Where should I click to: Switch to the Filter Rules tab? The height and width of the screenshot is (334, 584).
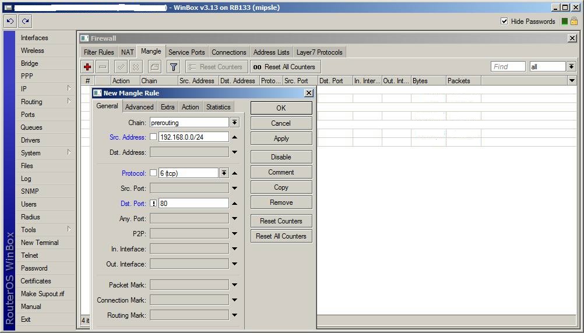pyautogui.click(x=98, y=52)
